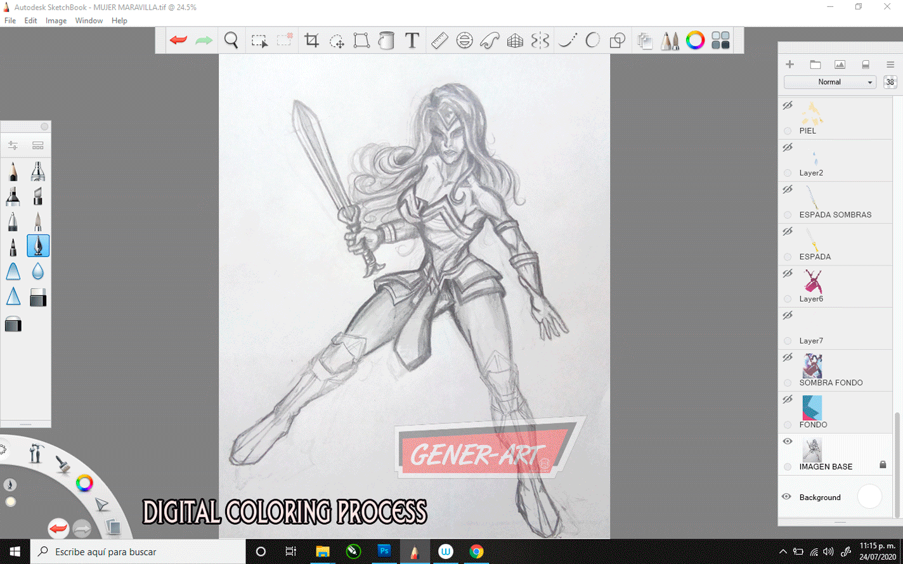903x564 pixels.
Task: Click the green Redo arrow in the top toolbar
Action: coord(204,41)
